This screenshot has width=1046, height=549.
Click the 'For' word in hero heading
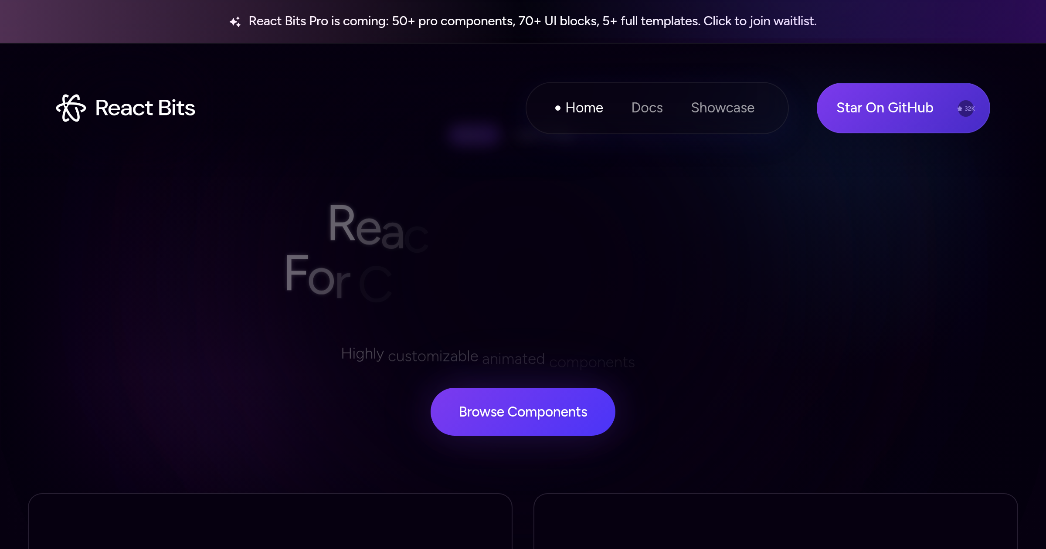[x=318, y=275]
